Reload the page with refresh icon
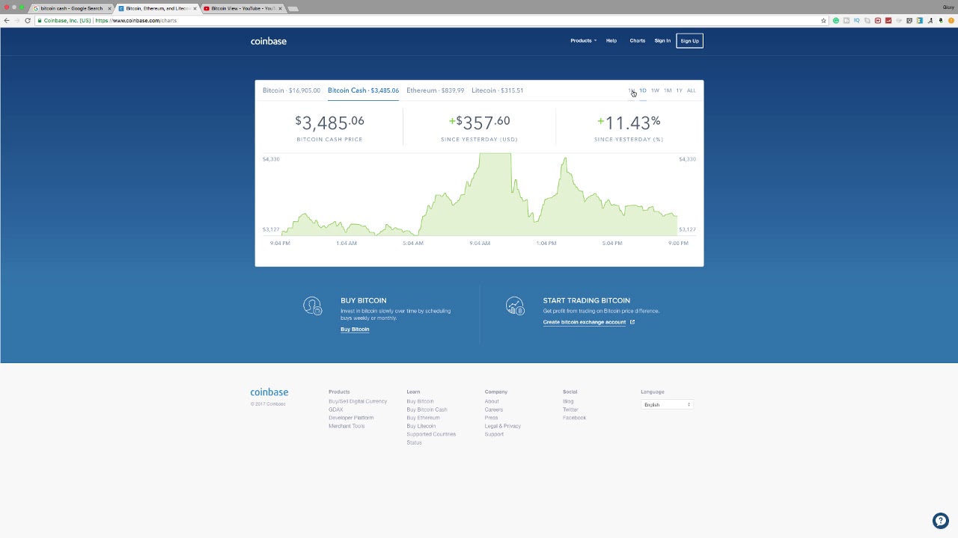Viewport: 958px width, 538px height. [x=28, y=20]
